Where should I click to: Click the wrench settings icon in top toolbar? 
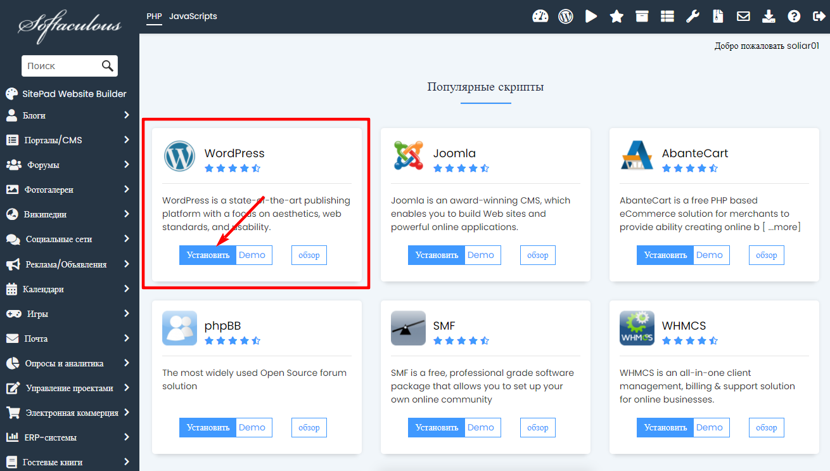693,16
